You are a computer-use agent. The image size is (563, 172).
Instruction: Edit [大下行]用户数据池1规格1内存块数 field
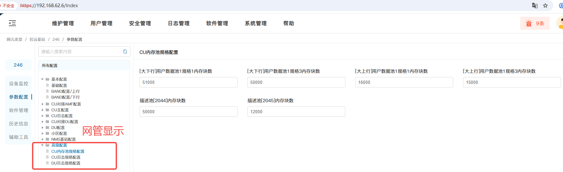(189, 82)
